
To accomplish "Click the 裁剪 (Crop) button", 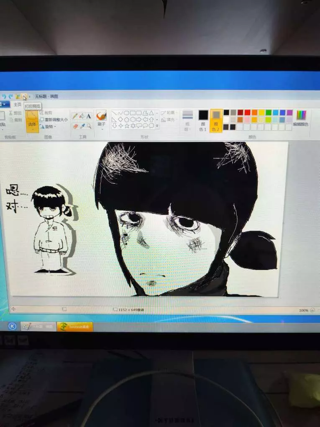I will [x=46, y=113].
